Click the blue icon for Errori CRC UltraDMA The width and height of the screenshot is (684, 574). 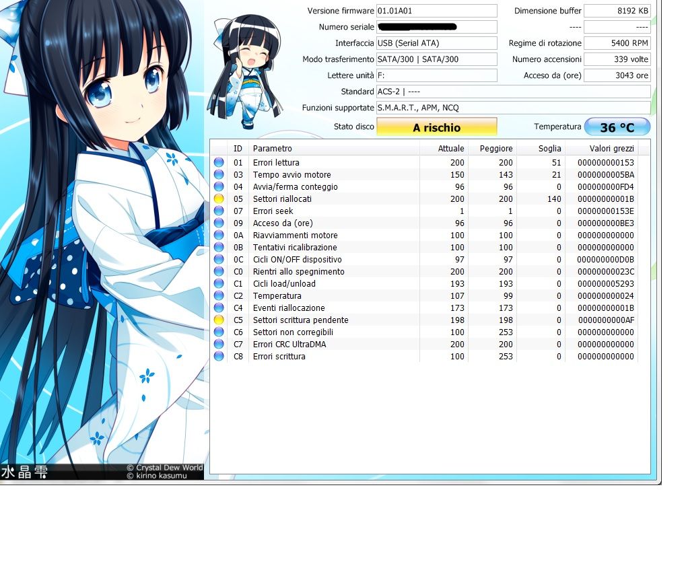pyautogui.click(x=219, y=345)
